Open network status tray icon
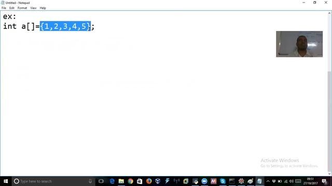 pyautogui.click(x=286, y=181)
